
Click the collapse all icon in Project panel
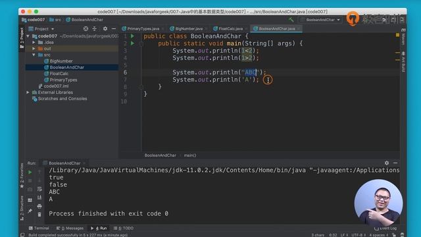pos(95,28)
